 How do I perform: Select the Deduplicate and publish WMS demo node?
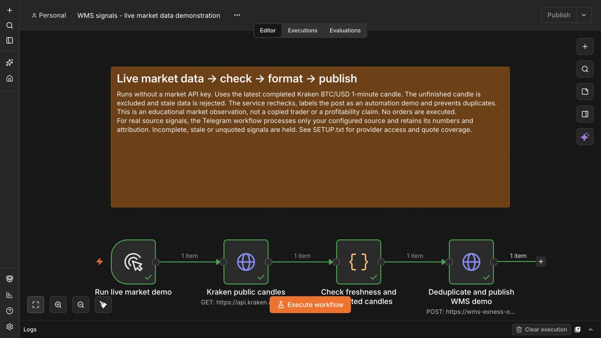tap(471, 262)
